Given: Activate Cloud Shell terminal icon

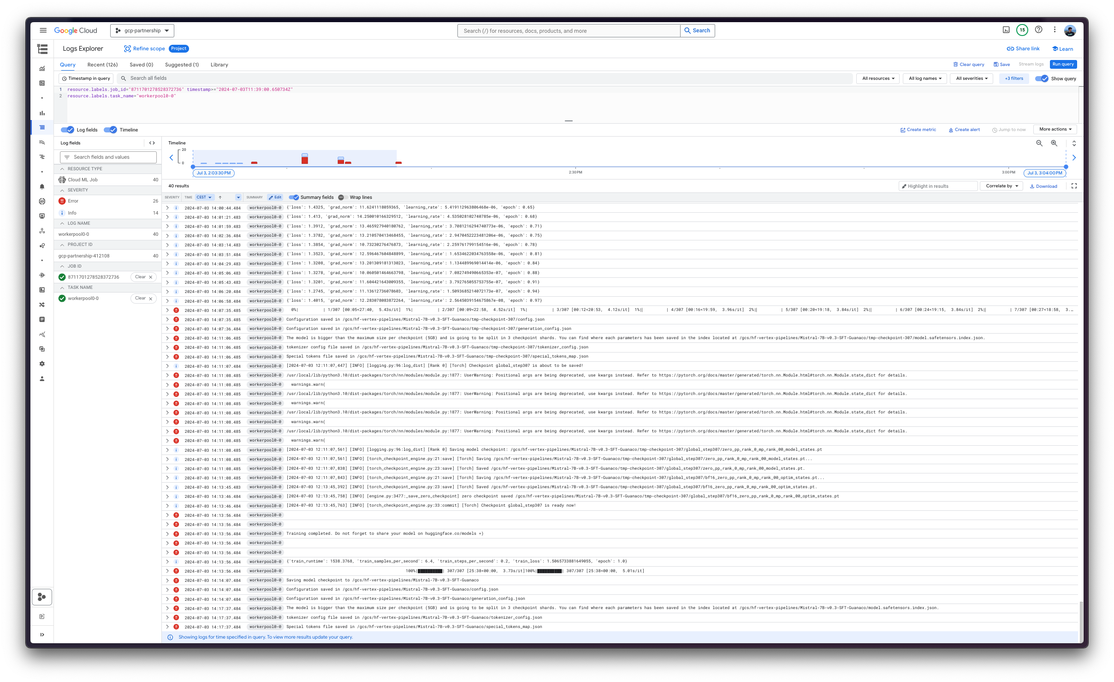Looking at the screenshot, I should click(x=1006, y=30).
